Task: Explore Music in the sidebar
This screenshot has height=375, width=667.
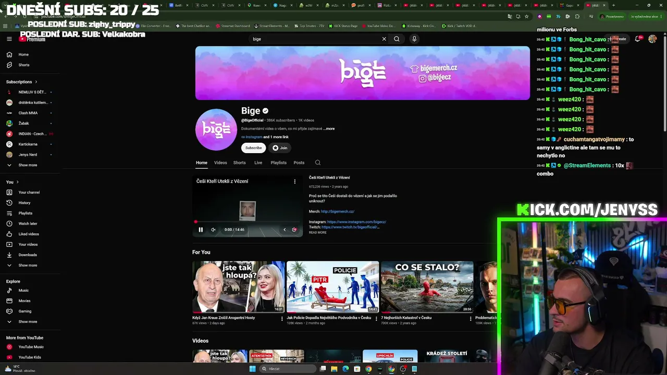Action: coord(23,290)
